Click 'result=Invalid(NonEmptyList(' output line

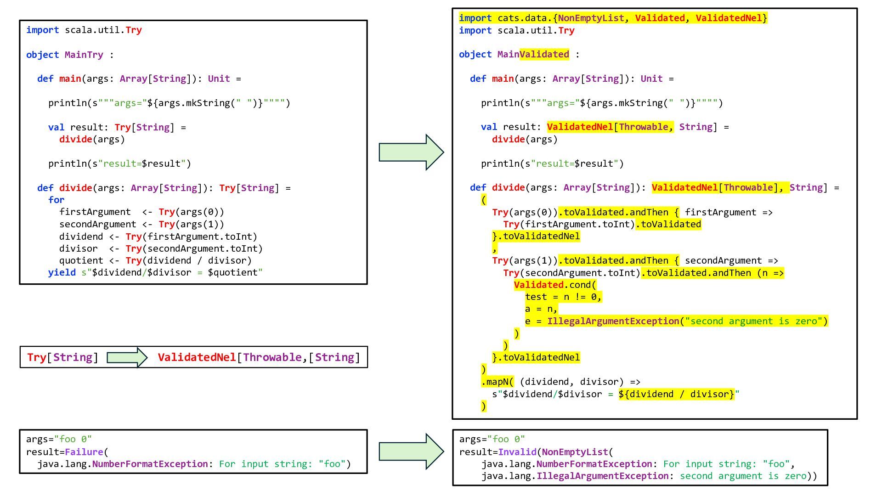coord(536,452)
